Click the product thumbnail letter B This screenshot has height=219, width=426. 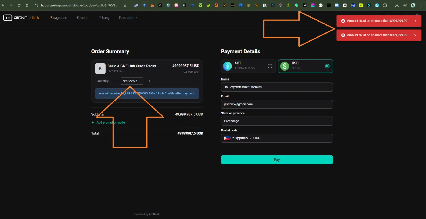click(x=100, y=69)
